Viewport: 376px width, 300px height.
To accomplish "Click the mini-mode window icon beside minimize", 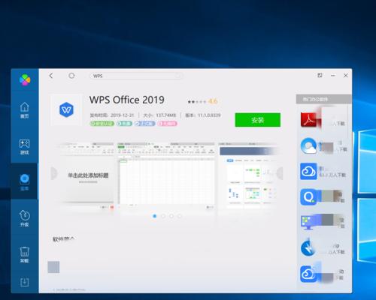I will click(x=320, y=75).
